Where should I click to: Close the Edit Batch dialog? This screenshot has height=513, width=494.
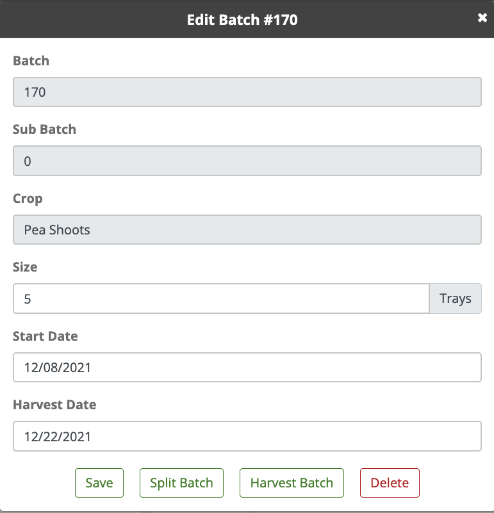482,19
